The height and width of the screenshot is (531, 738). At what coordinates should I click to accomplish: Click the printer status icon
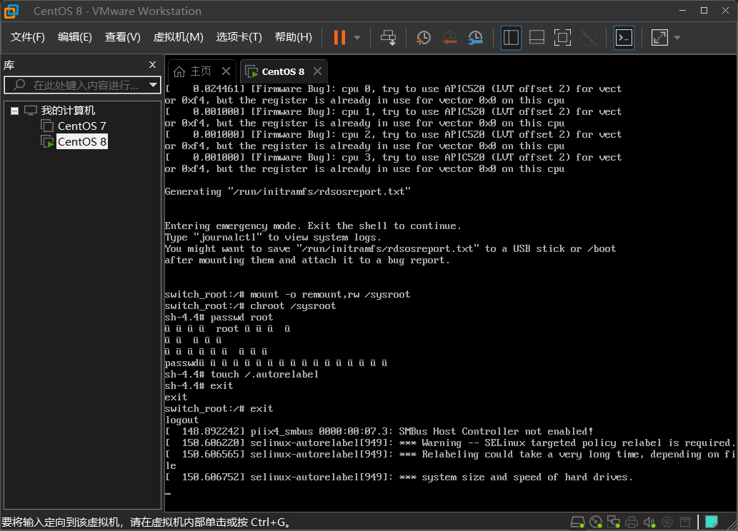tap(632, 522)
